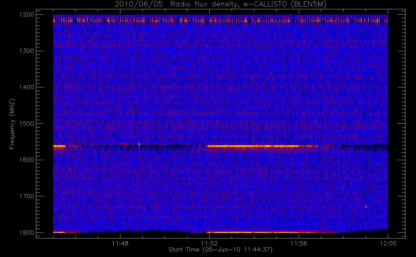Image resolution: width=416 pixels, height=257 pixels.
Task: Click the 1800 frequency tick label
Action: point(27,233)
